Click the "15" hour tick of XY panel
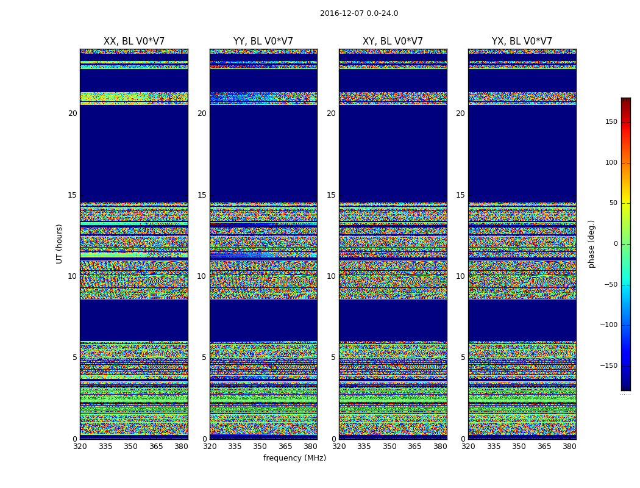This screenshot has width=640, height=488. 332,195
